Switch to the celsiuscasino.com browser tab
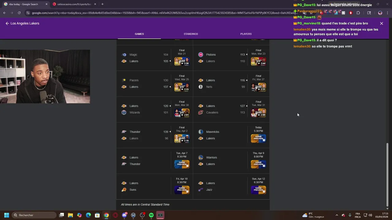The width and height of the screenshot is (392, 220). (74, 4)
